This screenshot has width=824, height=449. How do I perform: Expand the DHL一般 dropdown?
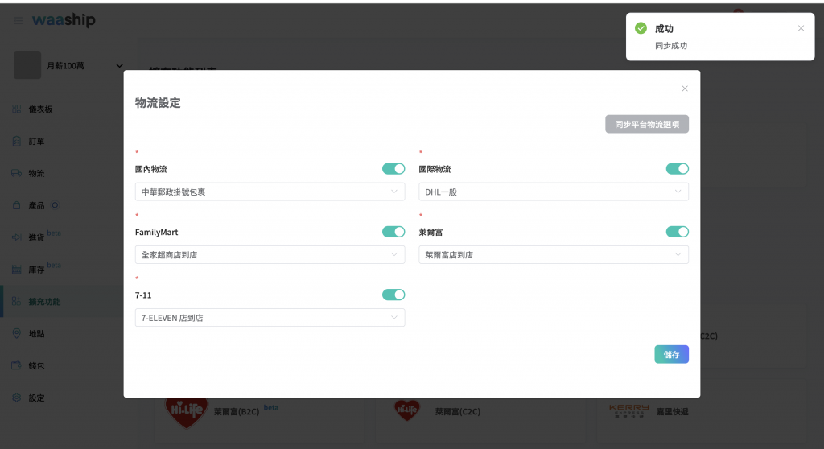[x=553, y=192]
